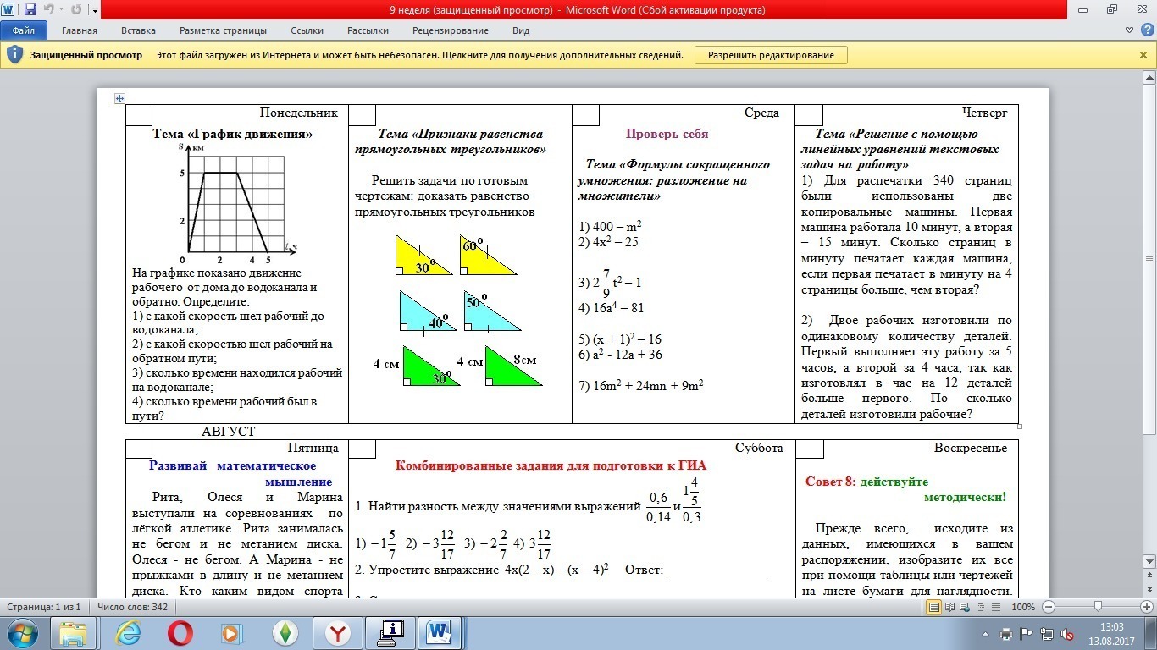The height and width of the screenshot is (650, 1157).
Task: Click the zoom in plus button
Action: 1148,607
